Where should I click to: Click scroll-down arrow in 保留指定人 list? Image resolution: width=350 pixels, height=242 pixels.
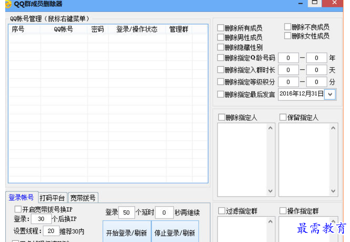click(x=333, y=191)
